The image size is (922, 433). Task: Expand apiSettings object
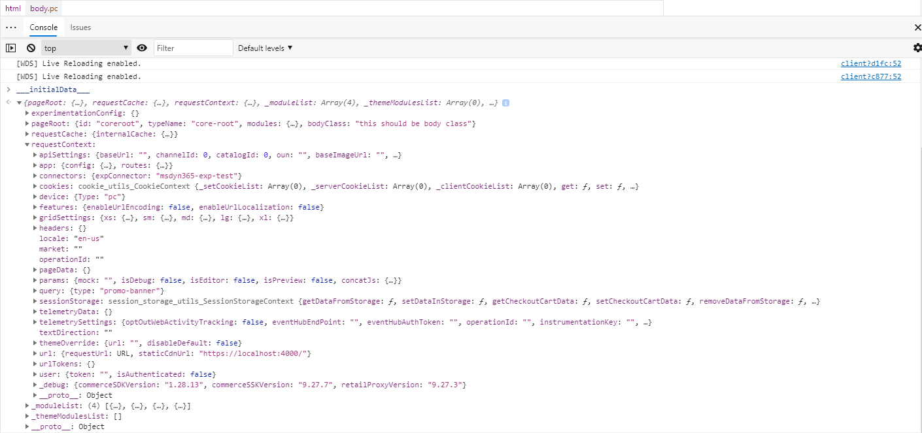pos(35,155)
